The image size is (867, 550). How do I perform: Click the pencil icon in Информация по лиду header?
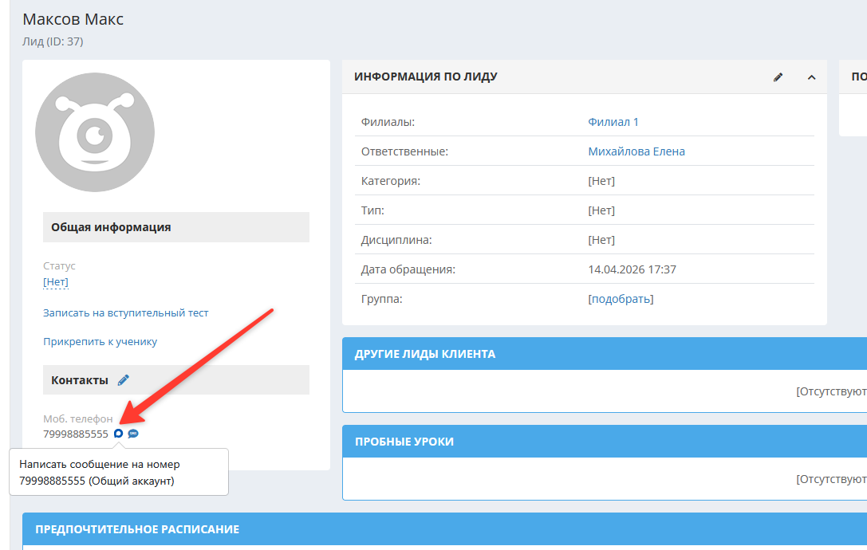point(778,77)
